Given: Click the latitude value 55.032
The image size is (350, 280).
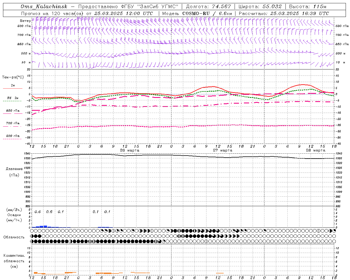Looking at the screenshot, I should 272,7.
